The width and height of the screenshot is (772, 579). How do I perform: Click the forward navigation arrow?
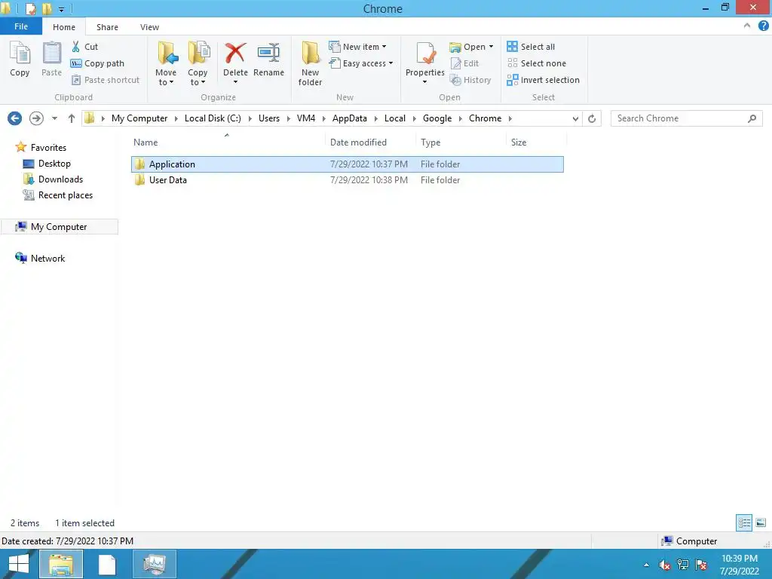click(x=36, y=118)
